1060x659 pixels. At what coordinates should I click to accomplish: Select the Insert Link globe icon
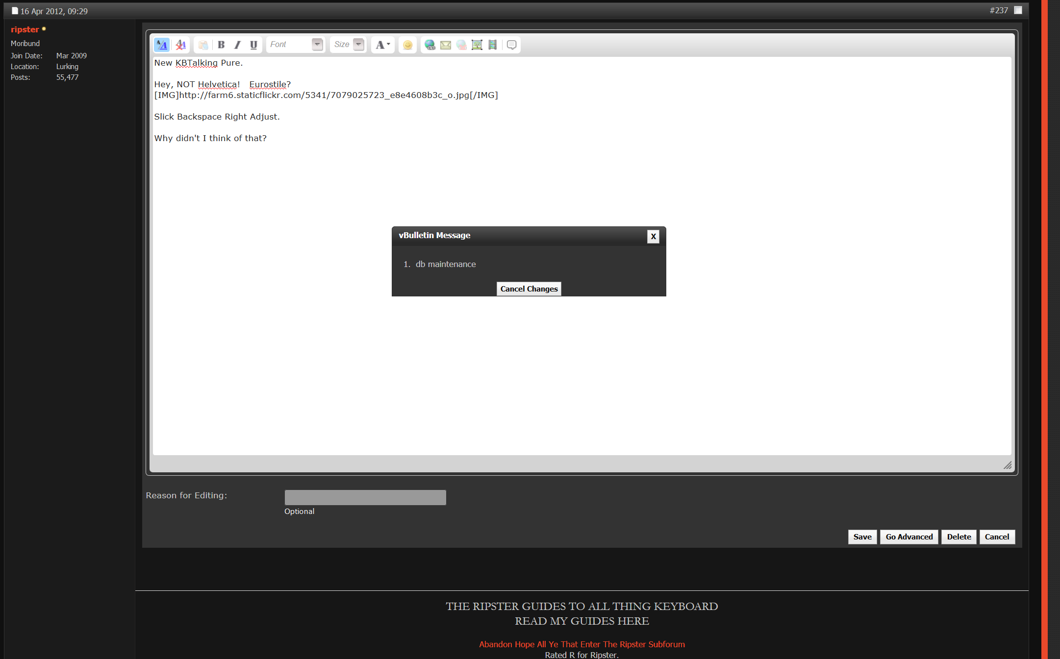(429, 45)
